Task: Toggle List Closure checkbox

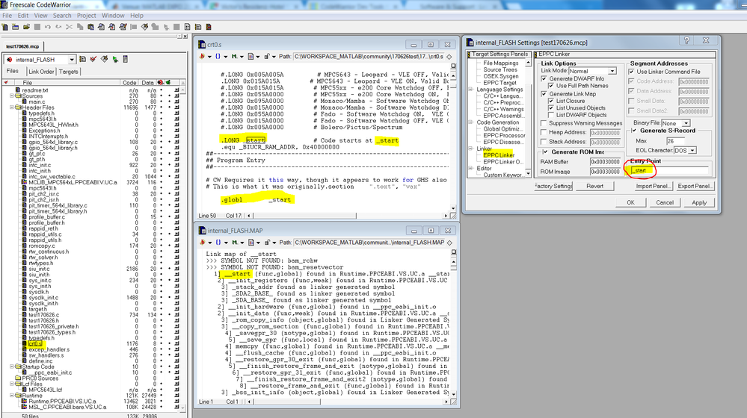Action: point(551,101)
